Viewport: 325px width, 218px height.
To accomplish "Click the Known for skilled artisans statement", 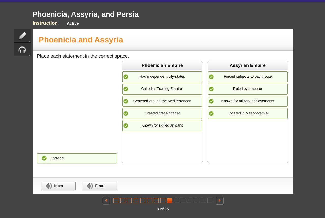I will click(162, 126).
